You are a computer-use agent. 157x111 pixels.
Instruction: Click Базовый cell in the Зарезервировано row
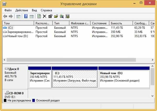(60, 32)
